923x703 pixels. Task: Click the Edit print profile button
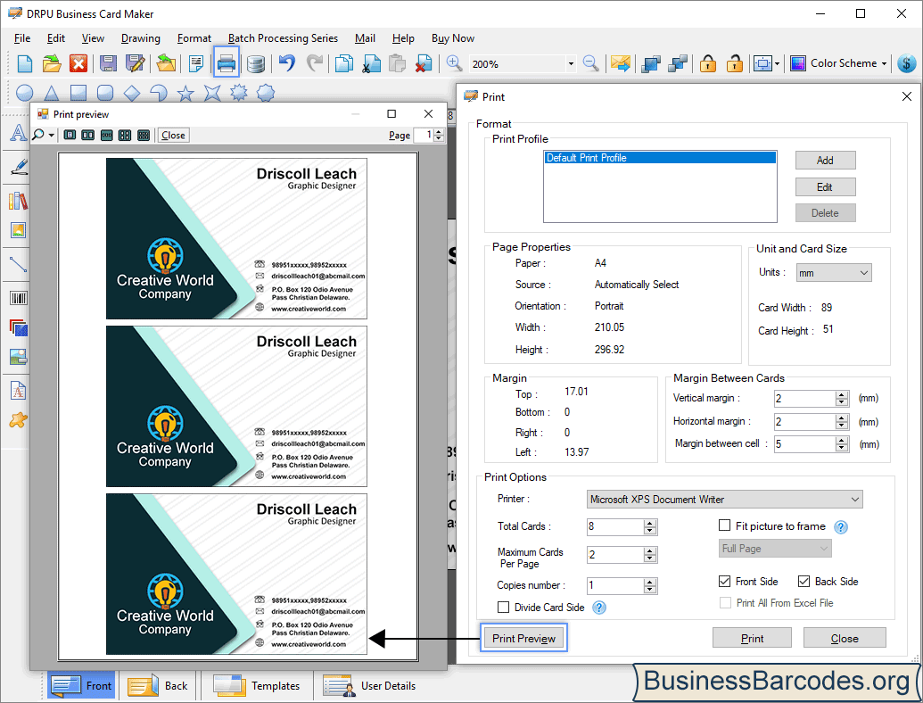(x=825, y=187)
